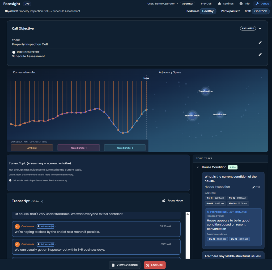Open Settings via the gear icon
Image resolution: width=272 pixels, height=270 pixels.
click(219, 4)
